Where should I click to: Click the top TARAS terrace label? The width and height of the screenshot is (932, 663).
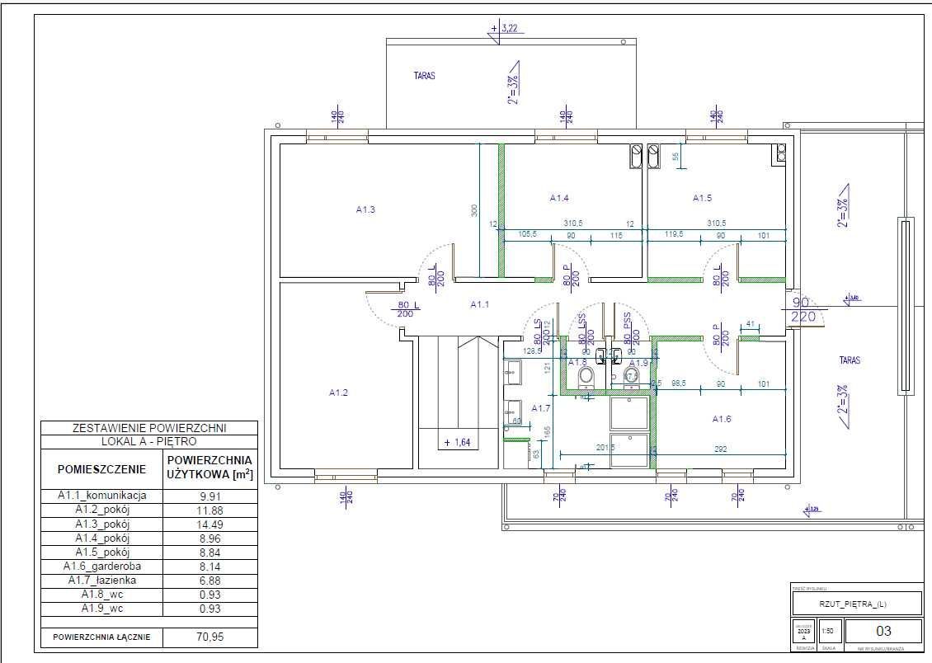click(425, 76)
